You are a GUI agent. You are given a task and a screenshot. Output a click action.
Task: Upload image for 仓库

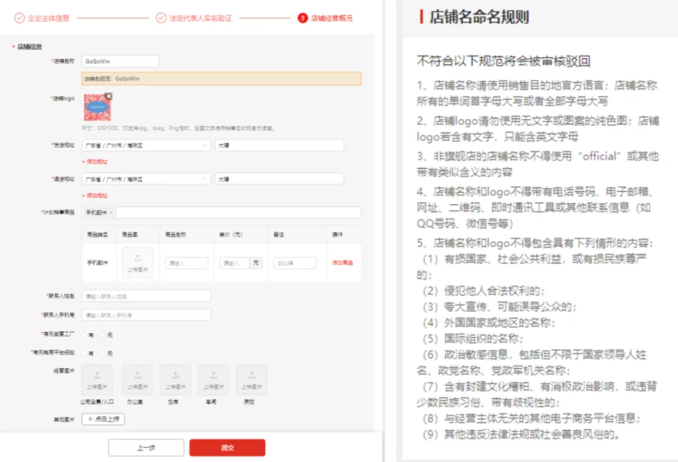click(x=175, y=379)
